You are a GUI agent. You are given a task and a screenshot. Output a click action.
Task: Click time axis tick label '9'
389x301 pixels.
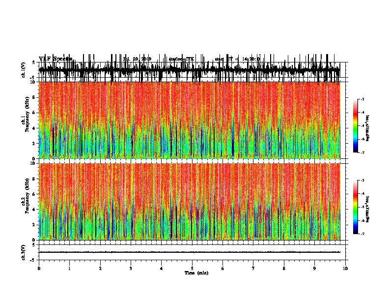pos(314,269)
